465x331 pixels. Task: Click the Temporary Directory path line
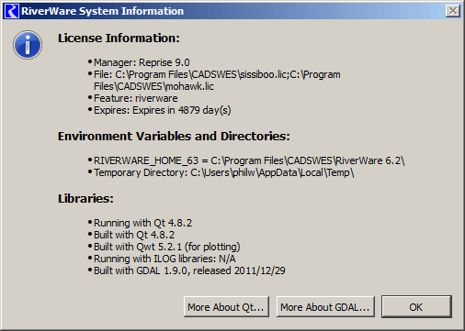(224, 172)
